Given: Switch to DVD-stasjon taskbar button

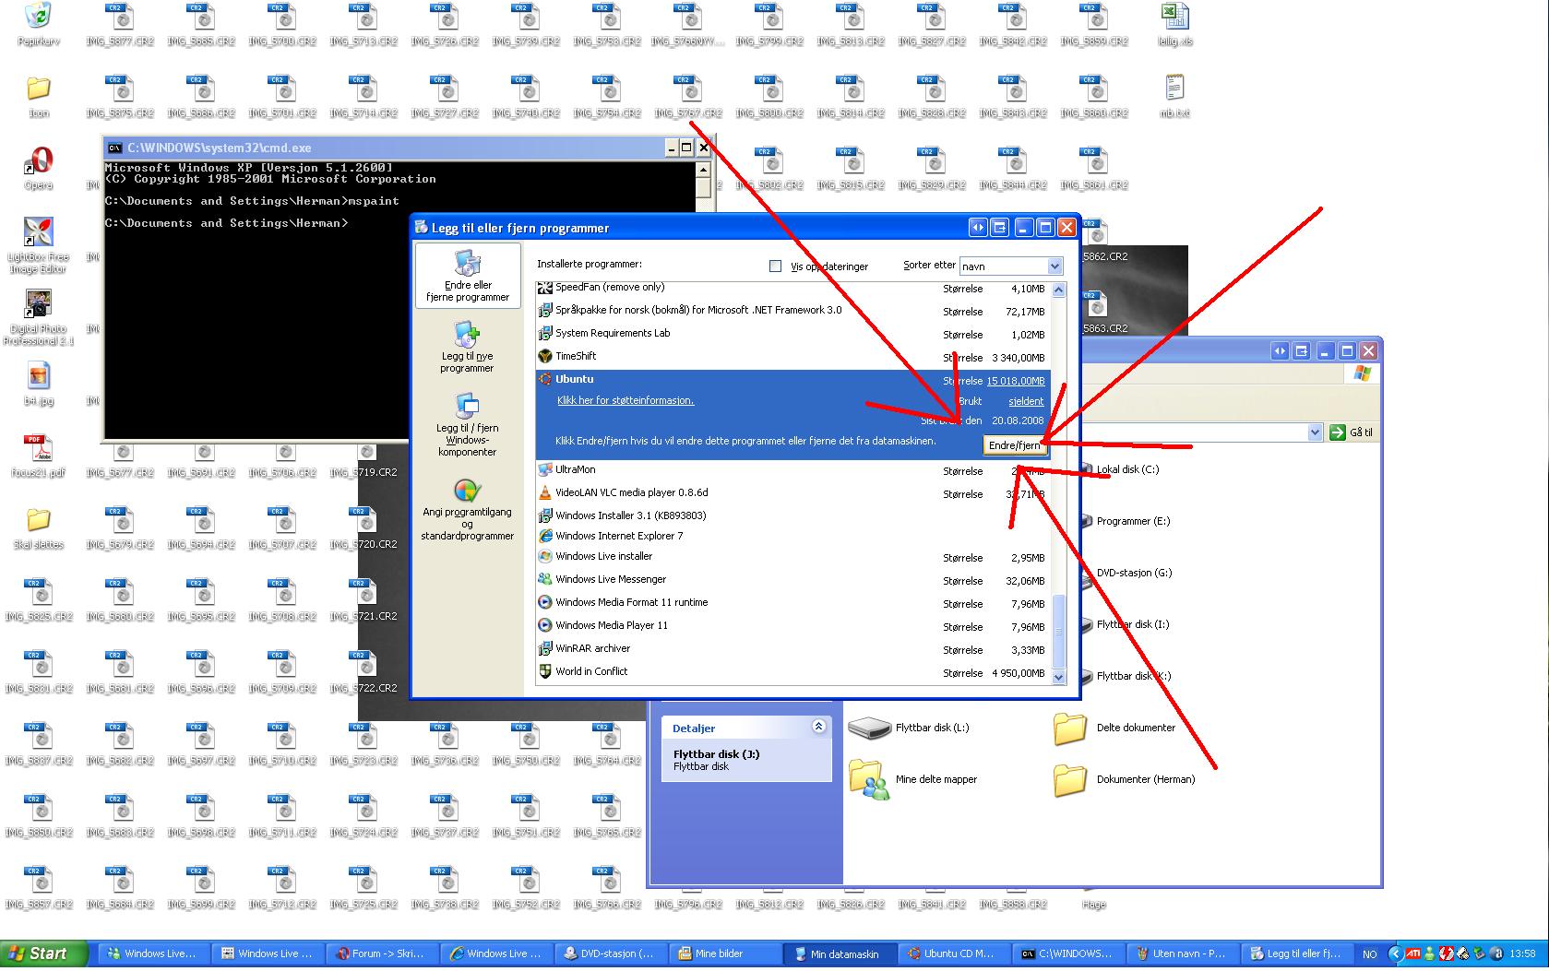Looking at the screenshot, I should point(612,954).
